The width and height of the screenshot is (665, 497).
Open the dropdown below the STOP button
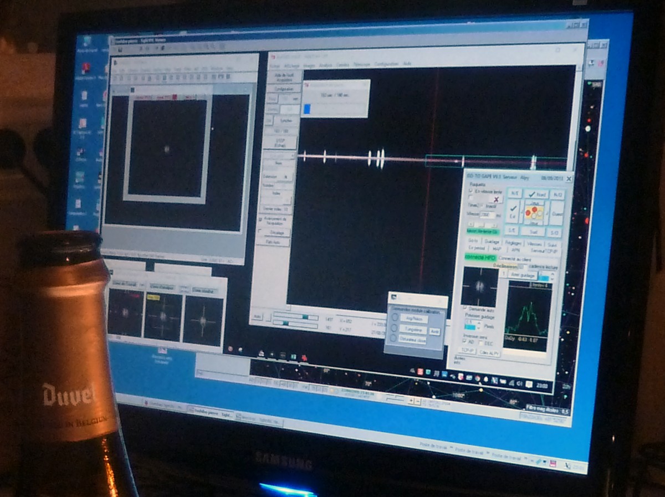[282, 157]
